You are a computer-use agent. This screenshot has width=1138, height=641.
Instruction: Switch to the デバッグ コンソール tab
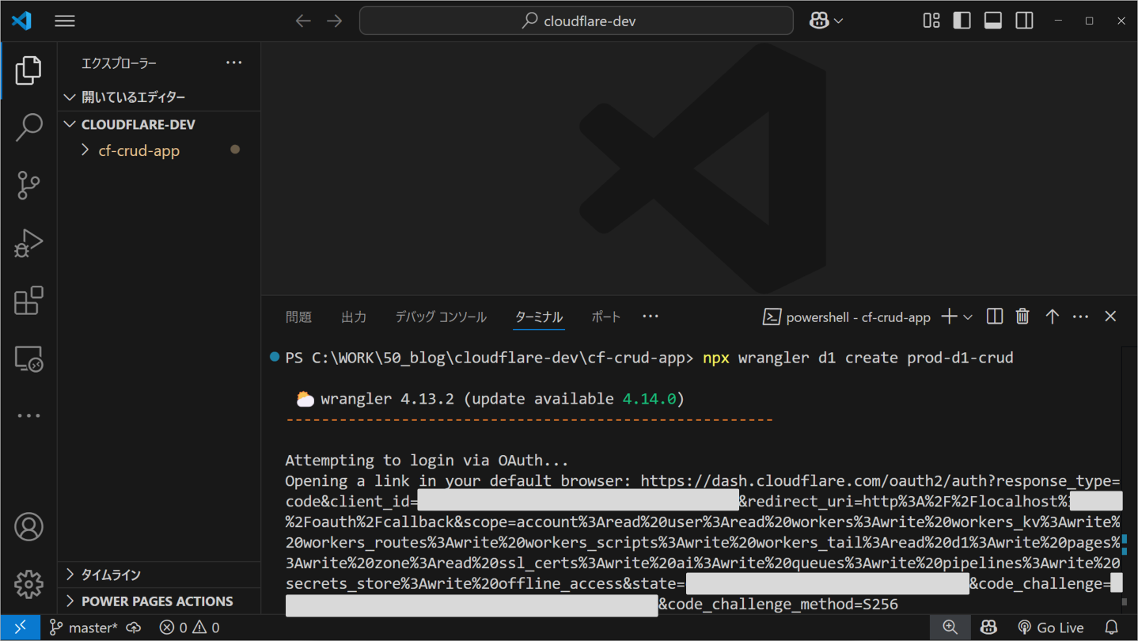(441, 317)
